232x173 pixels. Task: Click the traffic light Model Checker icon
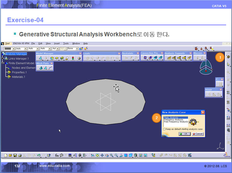(73, 58)
